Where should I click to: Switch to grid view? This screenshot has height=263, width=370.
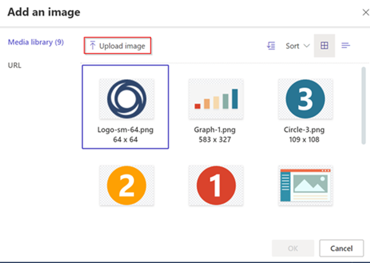(324, 45)
